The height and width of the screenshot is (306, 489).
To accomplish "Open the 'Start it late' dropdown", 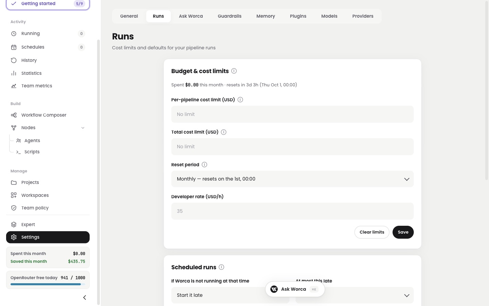I will point(230,295).
